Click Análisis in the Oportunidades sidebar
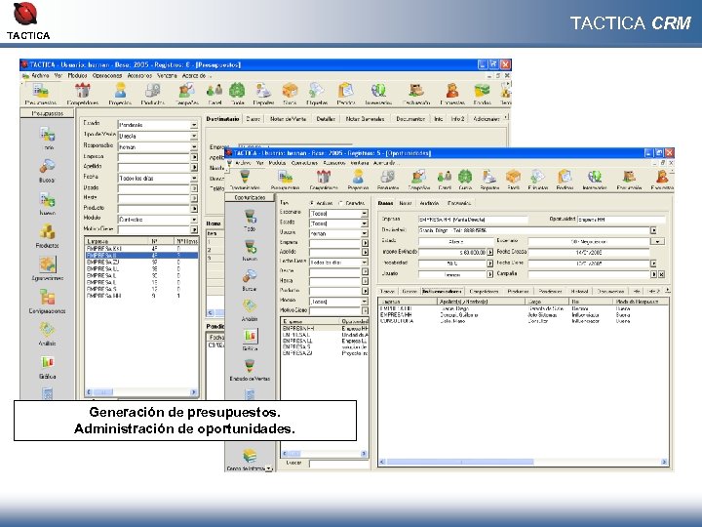The height and width of the screenshot is (527, 702). pyautogui.click(x=250, y=310)
